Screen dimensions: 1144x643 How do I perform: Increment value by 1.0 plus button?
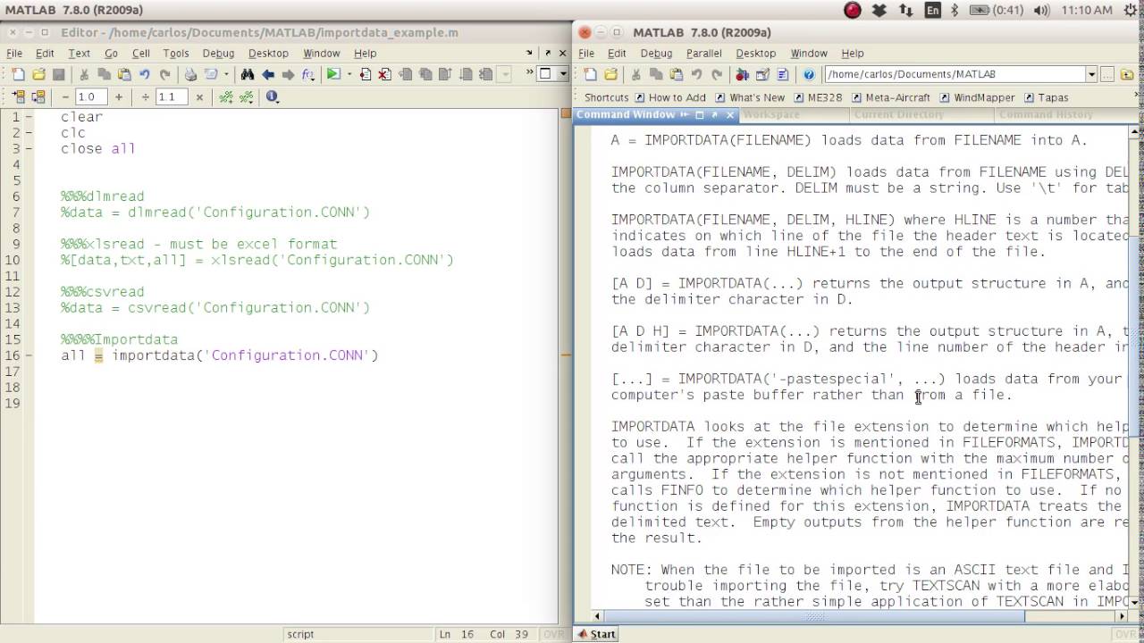point(119,96)
